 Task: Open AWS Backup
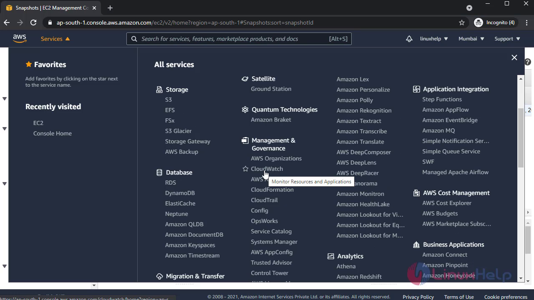pyautogui.click(x=181, y=152)
